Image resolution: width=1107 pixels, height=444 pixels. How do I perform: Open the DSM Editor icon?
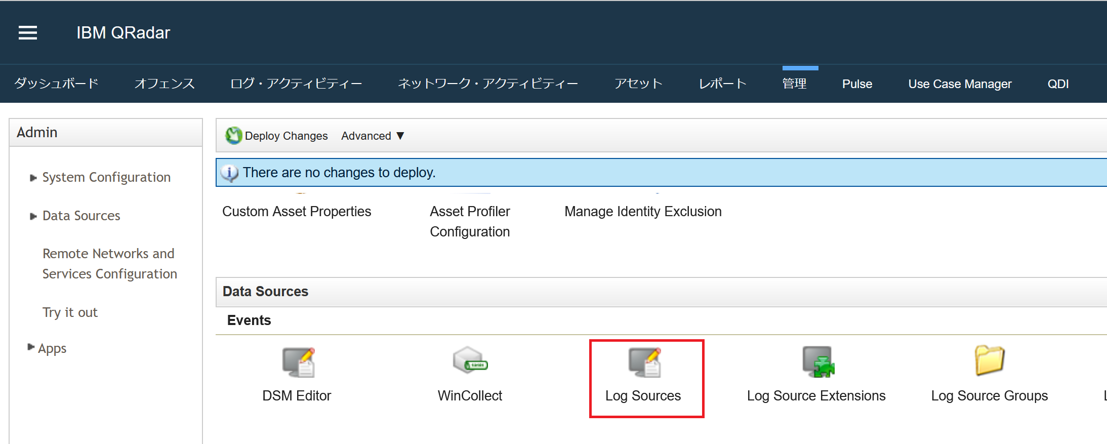pyautogui.click(x=299, y=362)
